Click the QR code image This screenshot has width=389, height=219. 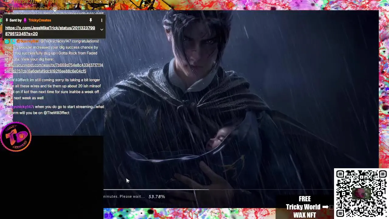pos(361,193)
